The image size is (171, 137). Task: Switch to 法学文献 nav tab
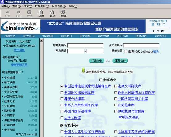pos(104,36)
